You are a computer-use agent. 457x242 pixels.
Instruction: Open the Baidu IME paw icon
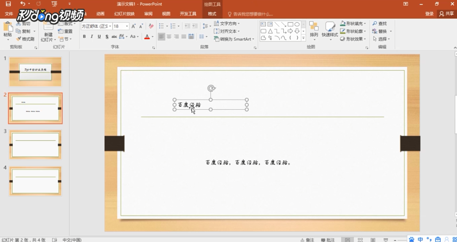pos(412,239)
